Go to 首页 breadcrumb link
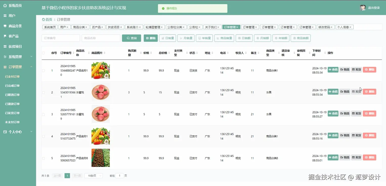Image resolution: width=386 pixels, height=186 pixels. 47,19
